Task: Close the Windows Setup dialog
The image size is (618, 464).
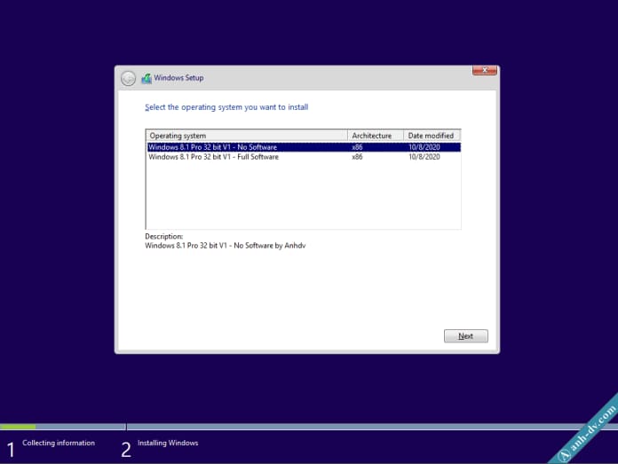Action: click(484, 70)
